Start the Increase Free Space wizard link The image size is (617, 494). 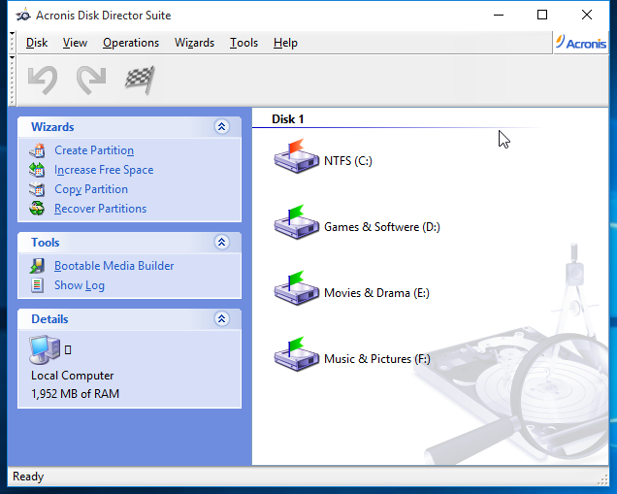coord(104,170)
